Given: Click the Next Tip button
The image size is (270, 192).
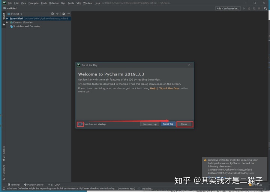Looking at the screenshot, I should (x=168, y=124).
